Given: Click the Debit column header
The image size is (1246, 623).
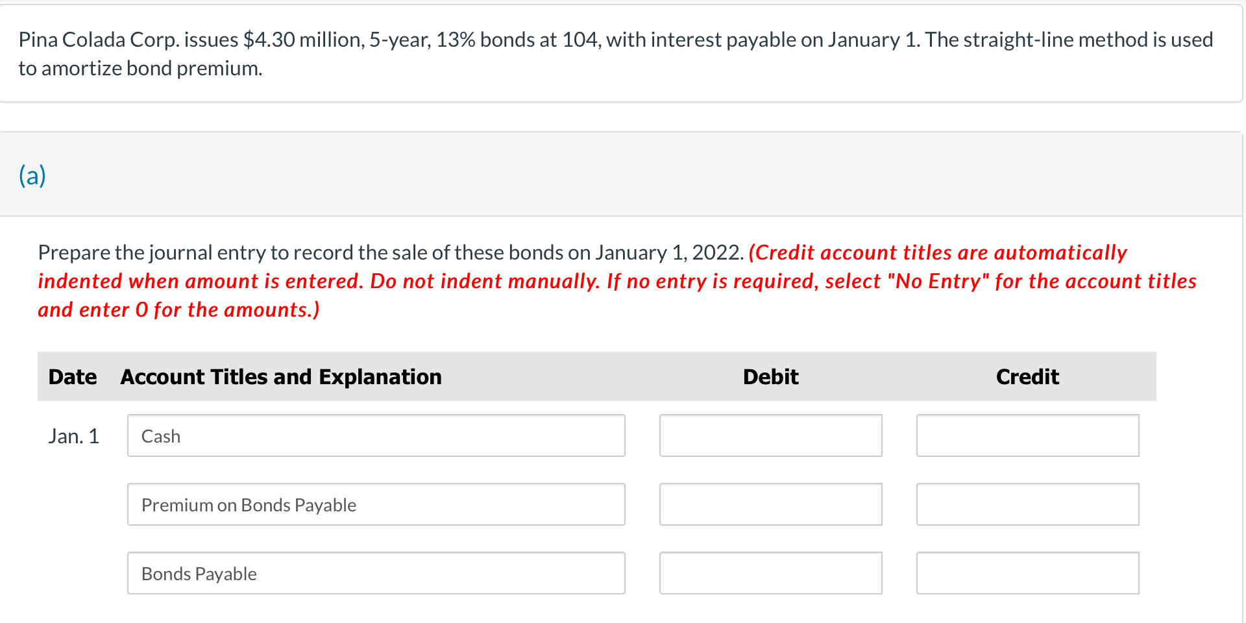Looking at the screenshot, I should click(770, 376).
